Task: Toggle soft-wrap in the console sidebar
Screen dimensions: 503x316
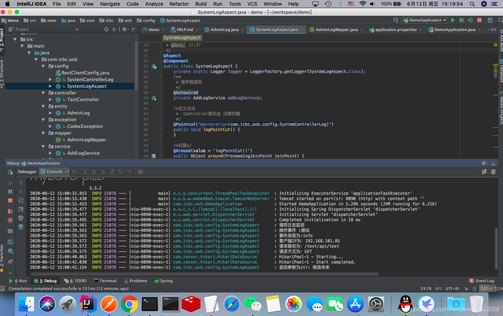Action: 21,200
